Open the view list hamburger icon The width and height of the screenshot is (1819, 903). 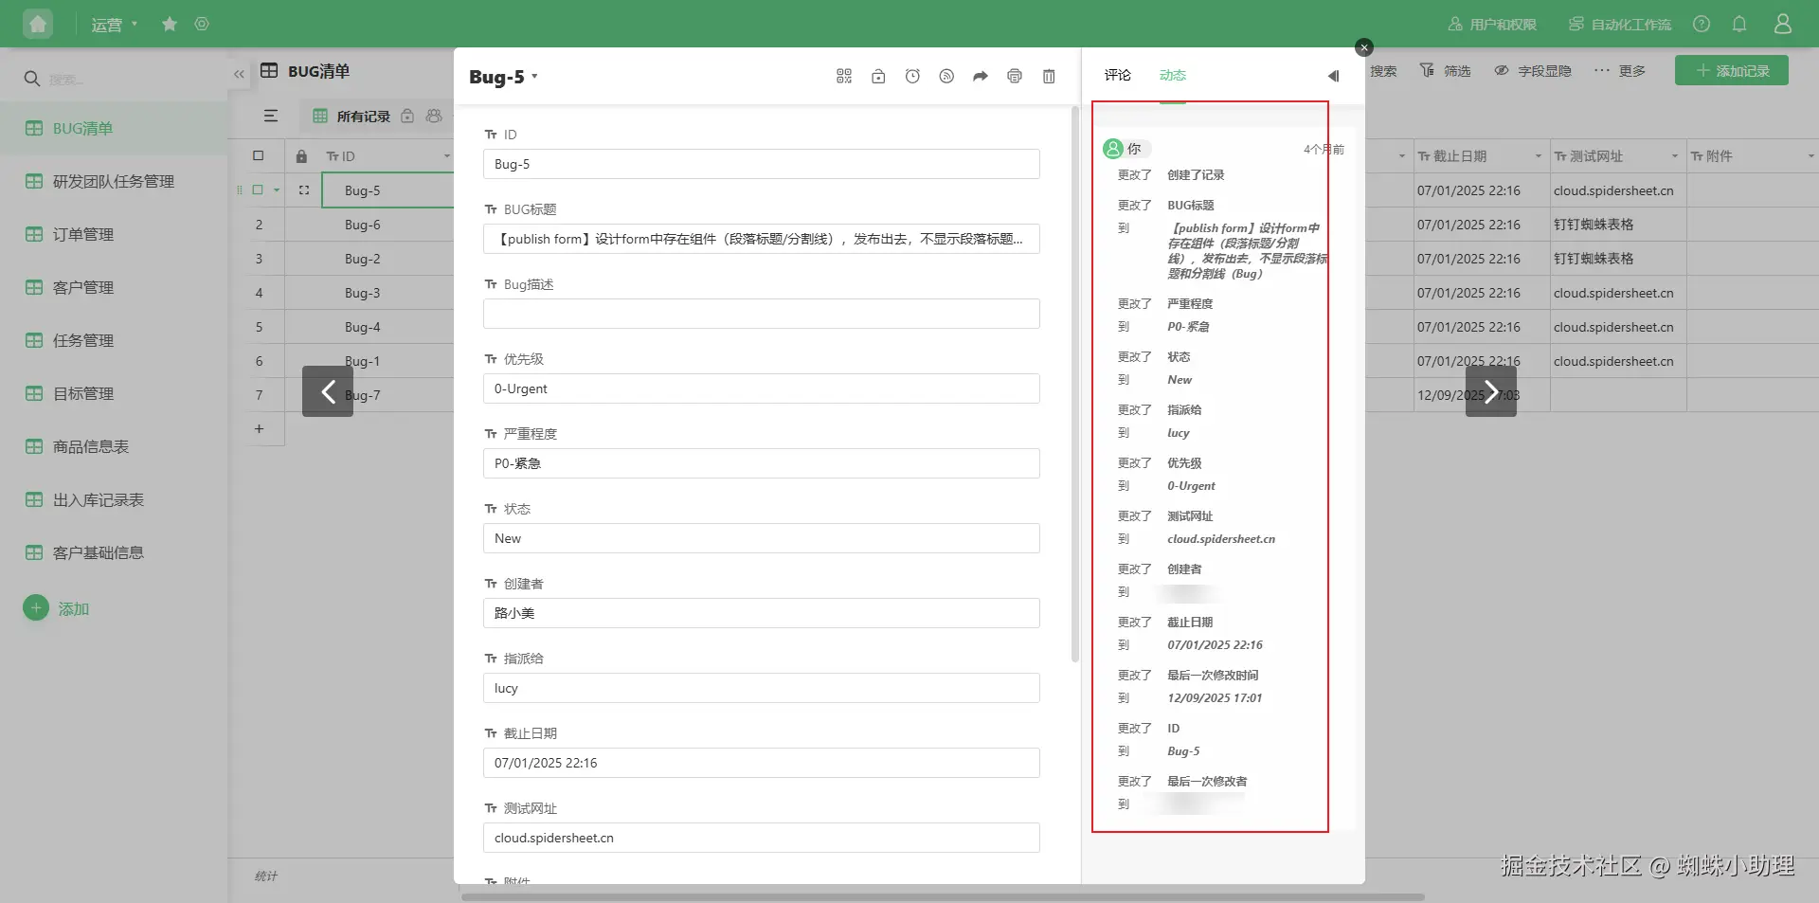click(x=271, y=116)
